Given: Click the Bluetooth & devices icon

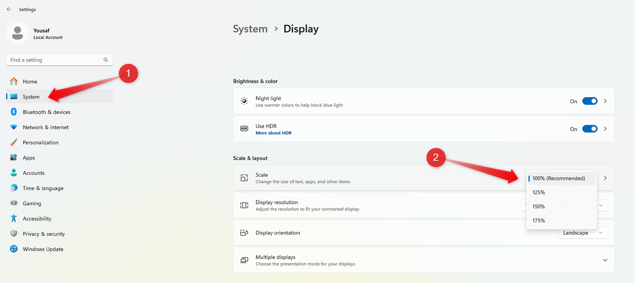Looking at the screenshot, I should pyautogui.click(x=14, y=112).
